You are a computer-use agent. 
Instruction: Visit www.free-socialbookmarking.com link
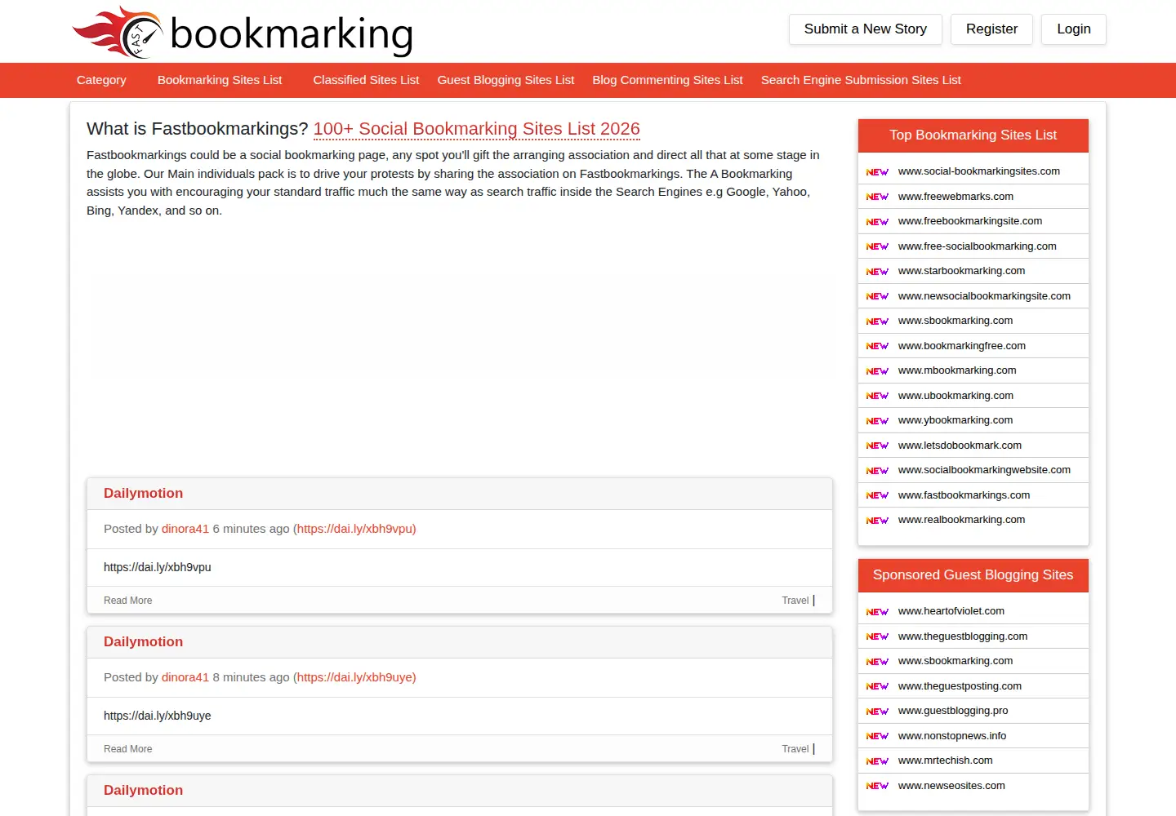978,246
